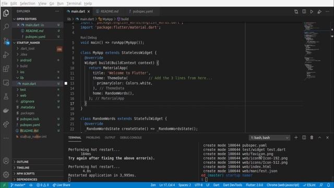Open the Remote Explorer icon
334x188 pixels.
(6, 83)
